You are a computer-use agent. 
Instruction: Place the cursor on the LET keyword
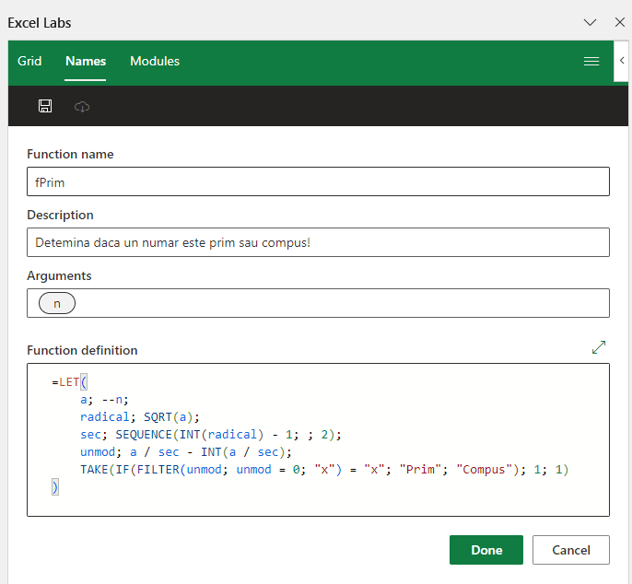(x=70, y=381)
